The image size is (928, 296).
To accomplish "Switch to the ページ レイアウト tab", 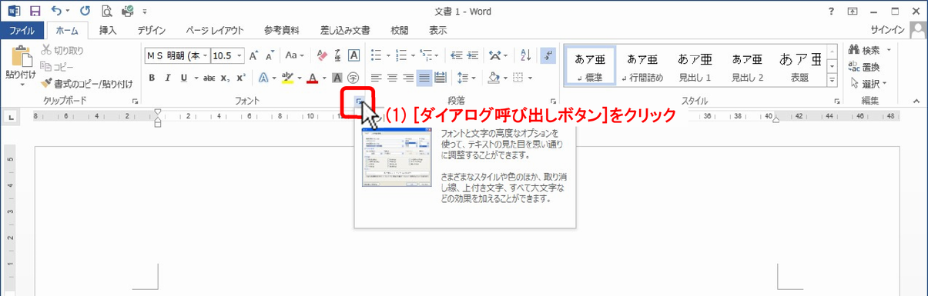I will pos(214,31).
